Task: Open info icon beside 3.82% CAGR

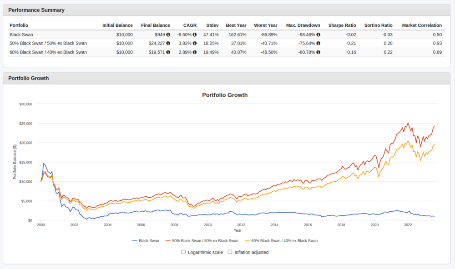Action: point(195,43)
